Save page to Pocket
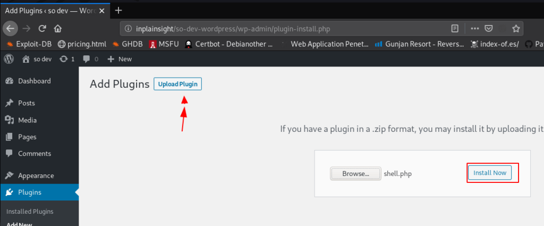544x226 pixels. point(489,29)
